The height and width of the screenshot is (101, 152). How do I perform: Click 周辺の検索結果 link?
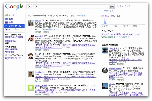point(11,49)
